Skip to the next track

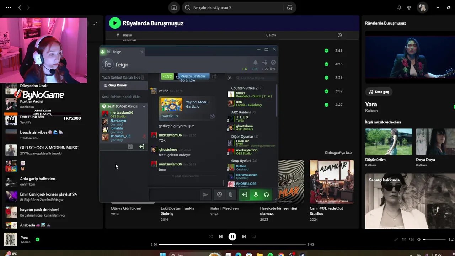pos(244,236)
